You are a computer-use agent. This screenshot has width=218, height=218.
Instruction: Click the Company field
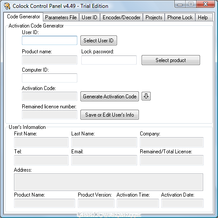172,142
